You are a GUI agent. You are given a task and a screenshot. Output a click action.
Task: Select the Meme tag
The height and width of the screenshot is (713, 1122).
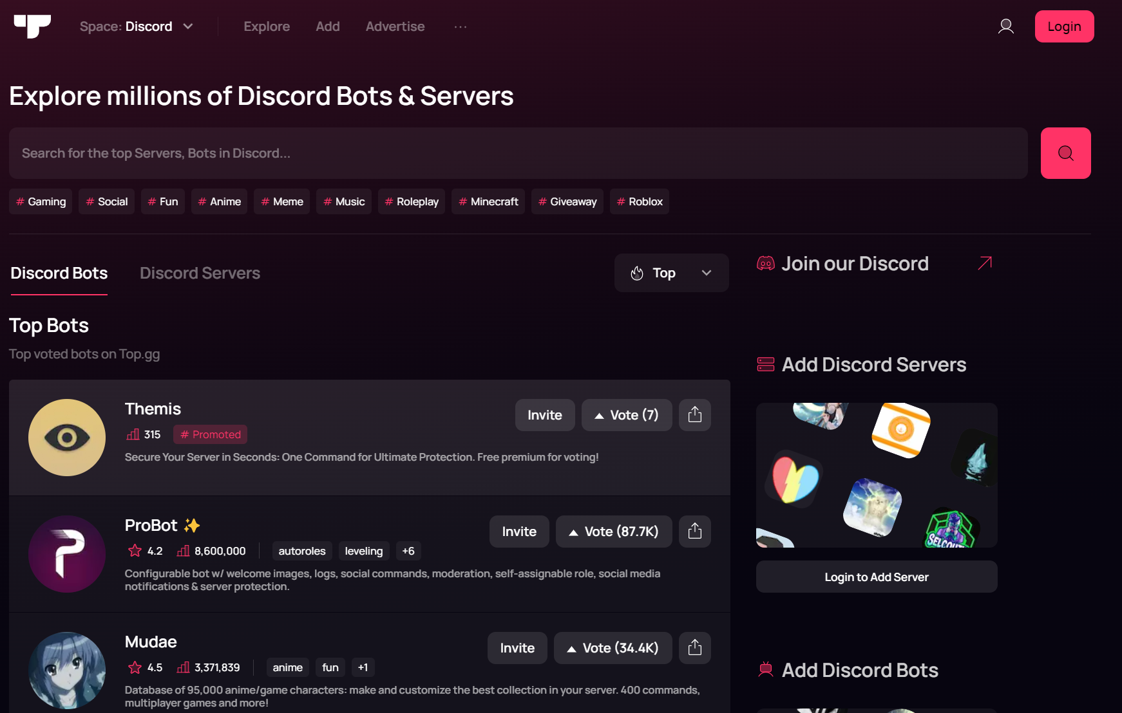282,201
